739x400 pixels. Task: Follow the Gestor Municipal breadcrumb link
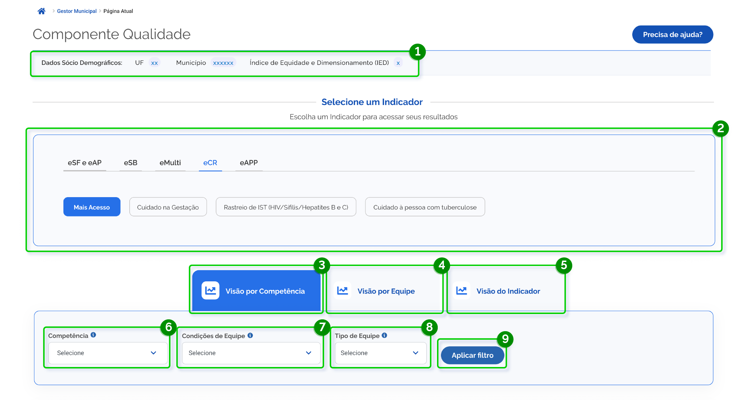click(77, 11)
